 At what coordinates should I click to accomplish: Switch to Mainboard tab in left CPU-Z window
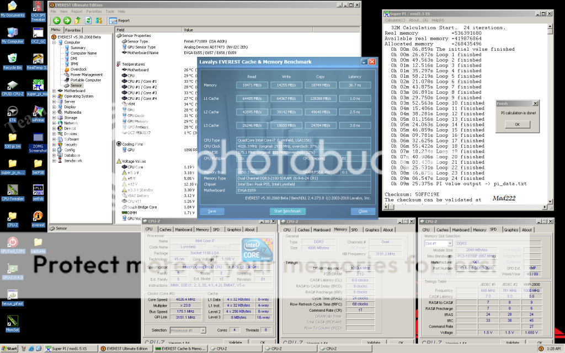(x=183, y=229)
